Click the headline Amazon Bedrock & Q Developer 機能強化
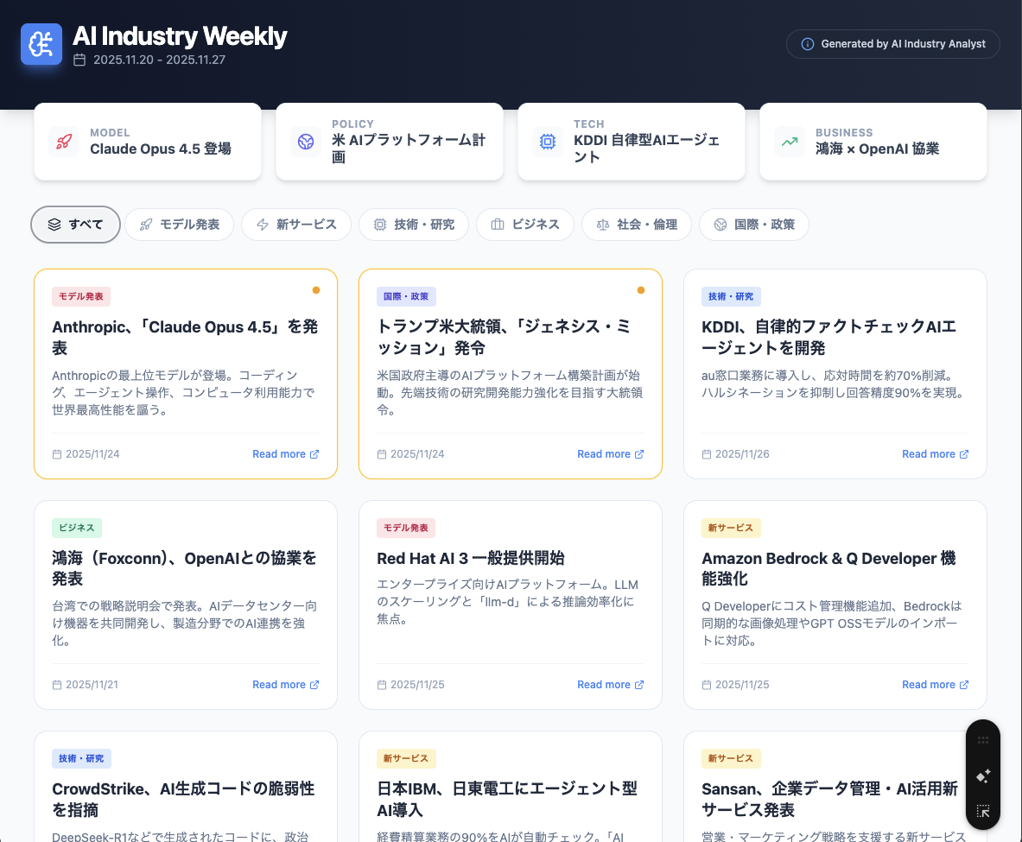 pos(829,568)
